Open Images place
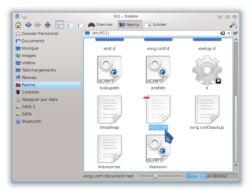This screenshot has height=194, width=252. [47, 56]
